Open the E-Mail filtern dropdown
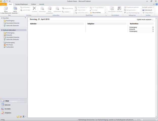 148,13
